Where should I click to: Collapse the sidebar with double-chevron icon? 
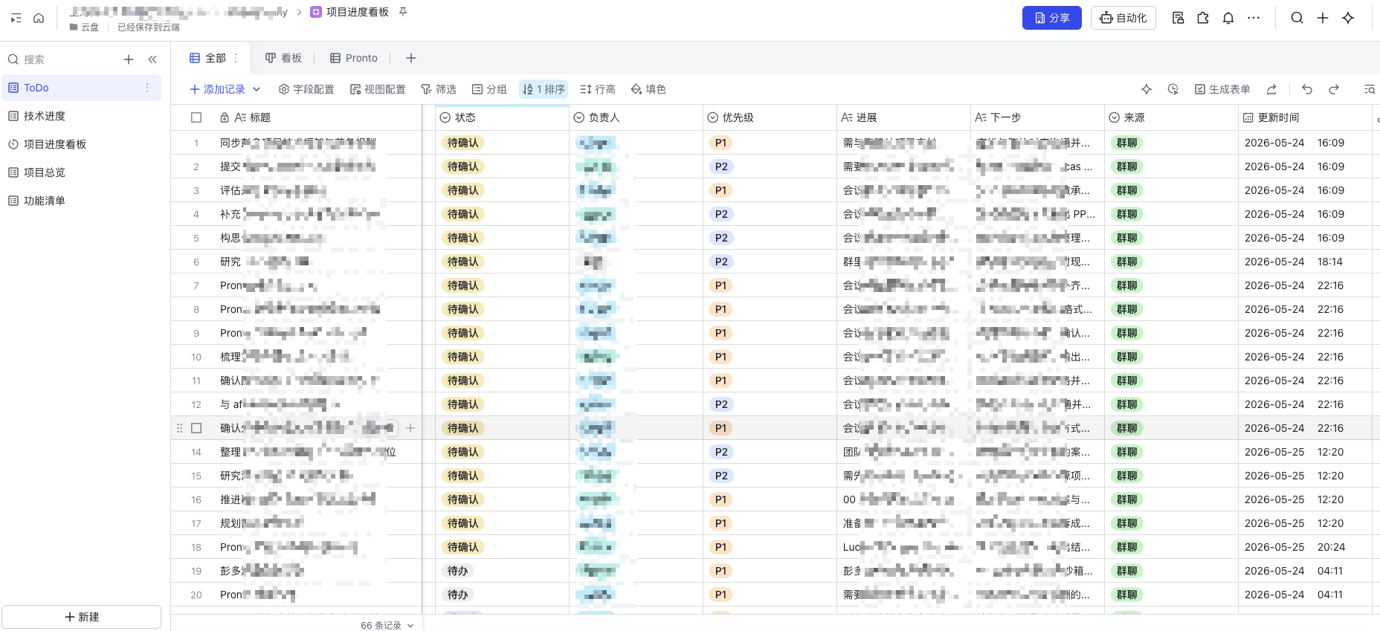click(152, 59)
